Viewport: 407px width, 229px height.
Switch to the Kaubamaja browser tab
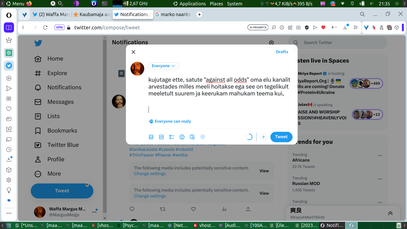point(92,15)
